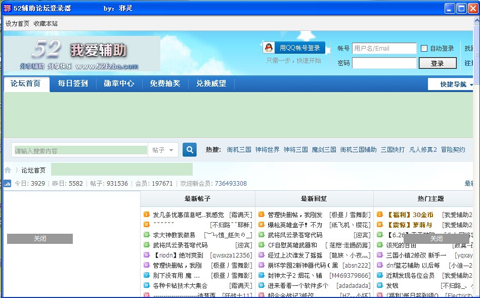The image size is (480, 298).
Task: Click hot search link 三国快打
Action: tap(393, 149)
